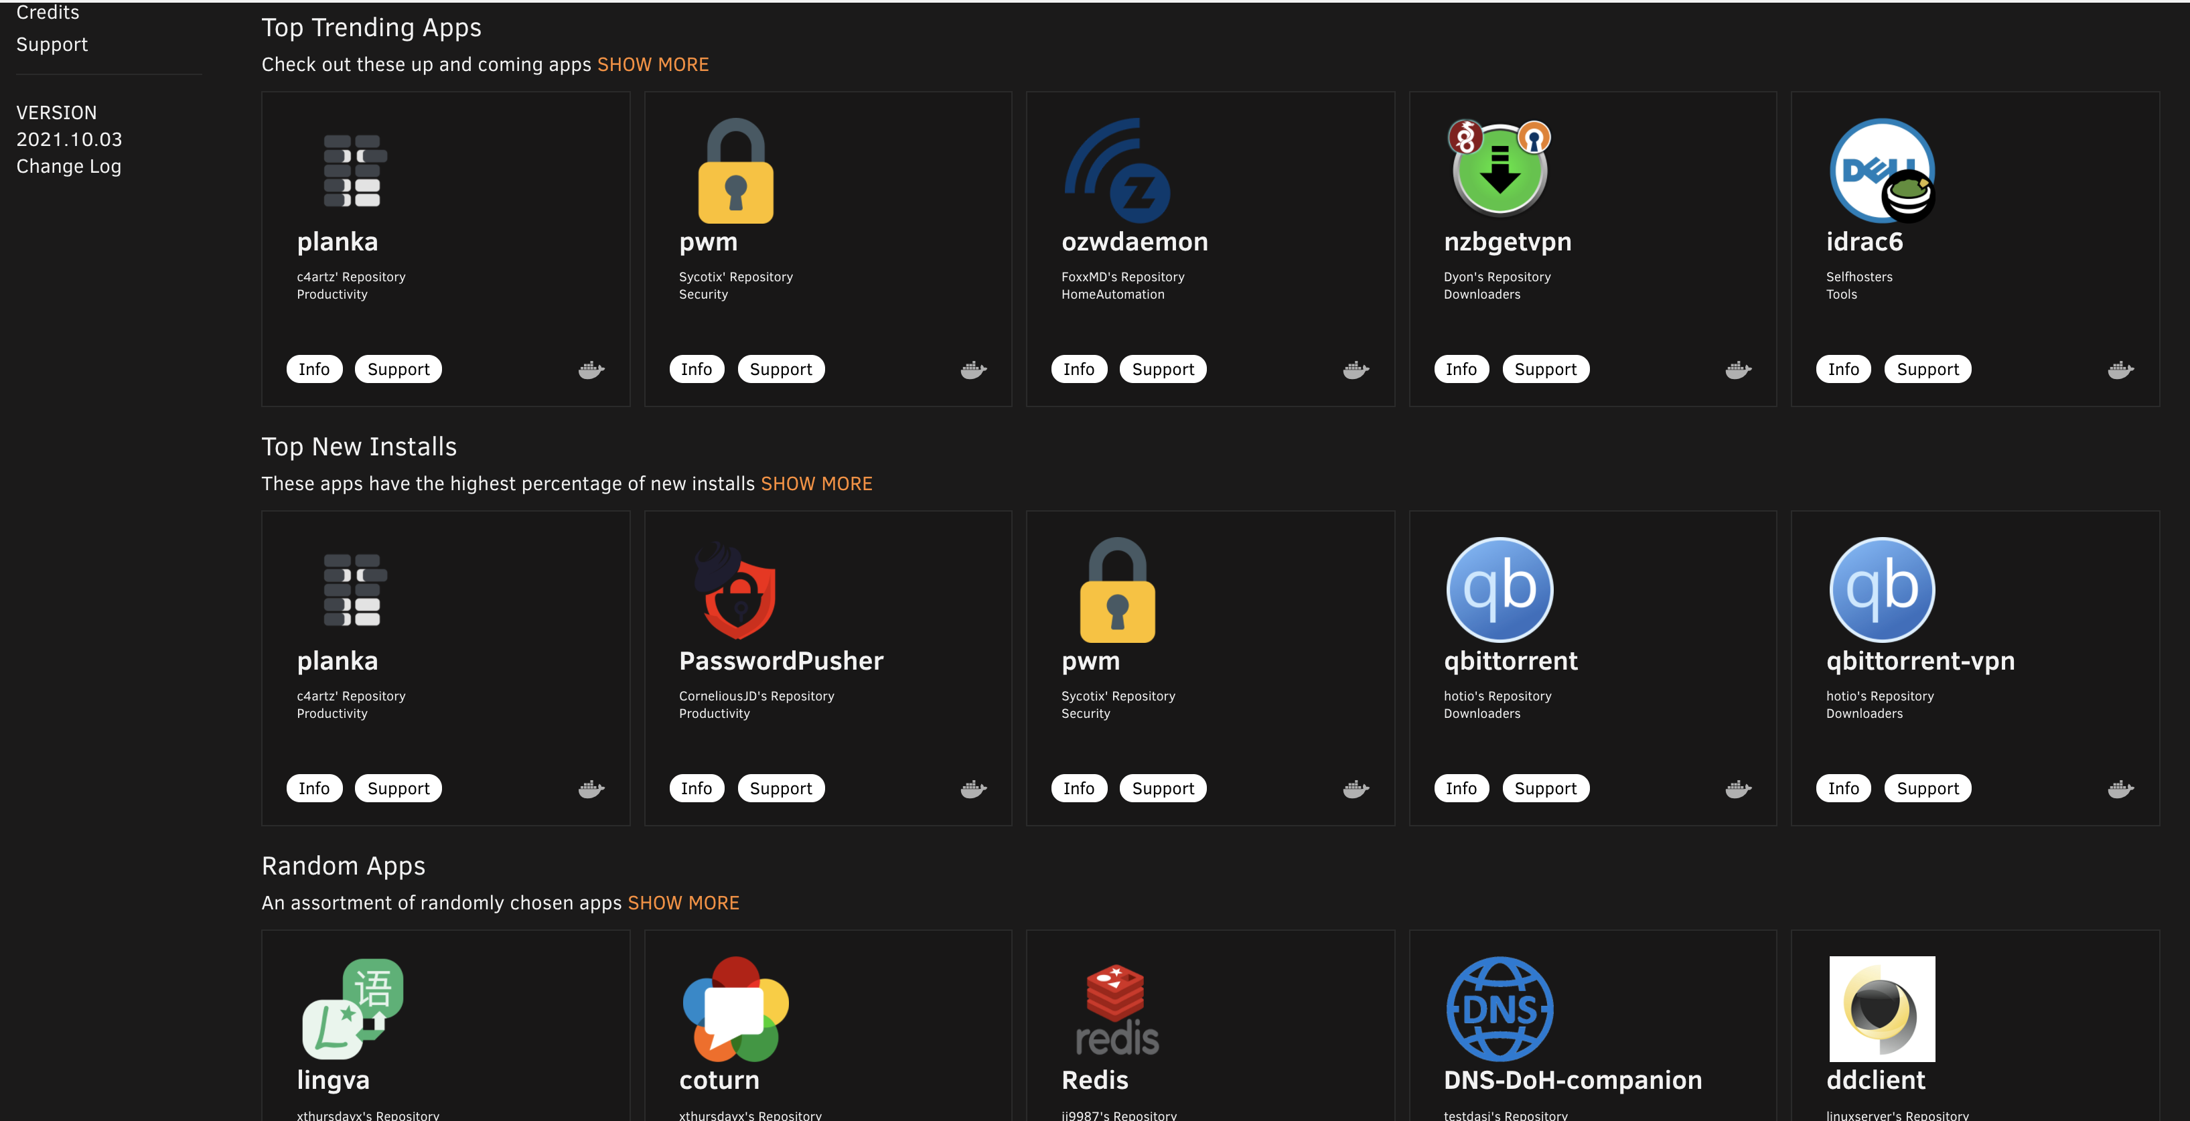Click the DNS-DoH-companion globe icon
This screenshot has height=1121, width=2190.
tap(1500, 1008)
